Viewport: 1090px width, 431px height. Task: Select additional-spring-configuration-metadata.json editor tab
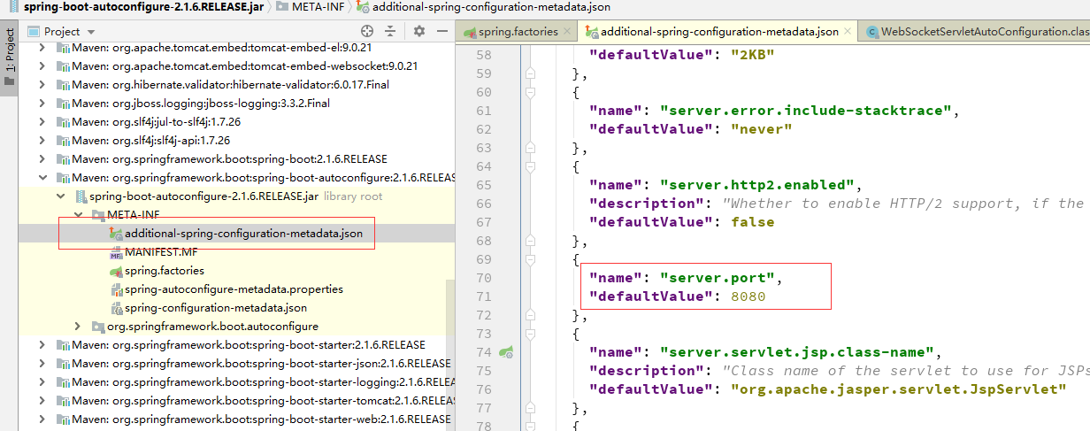pos(718,31)
